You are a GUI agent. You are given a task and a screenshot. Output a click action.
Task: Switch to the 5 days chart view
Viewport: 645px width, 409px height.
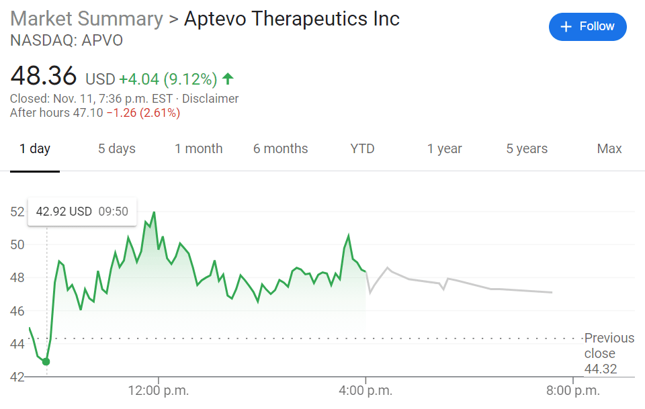point(116,148)
